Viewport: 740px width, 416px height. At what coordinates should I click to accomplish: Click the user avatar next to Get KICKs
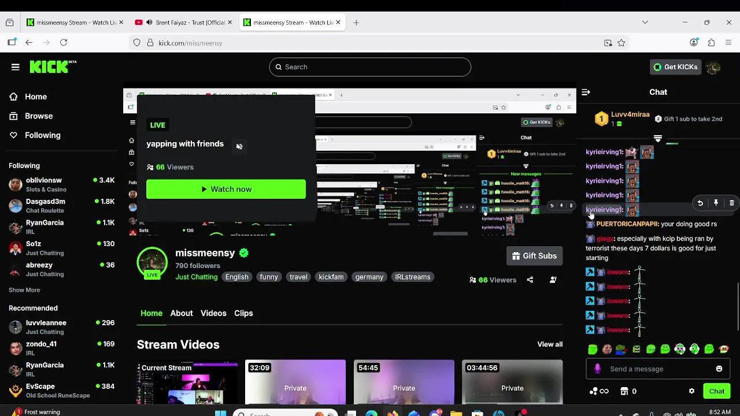(713, 67)
